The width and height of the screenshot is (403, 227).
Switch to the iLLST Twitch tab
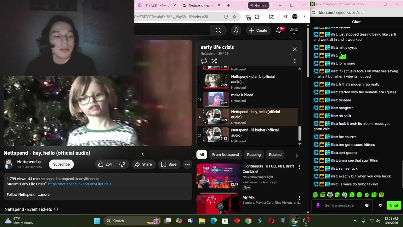point(157,5)
